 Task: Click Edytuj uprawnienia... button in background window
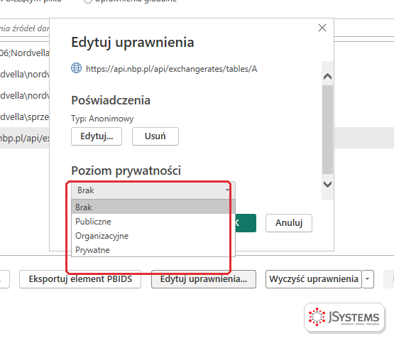[204, 279]
